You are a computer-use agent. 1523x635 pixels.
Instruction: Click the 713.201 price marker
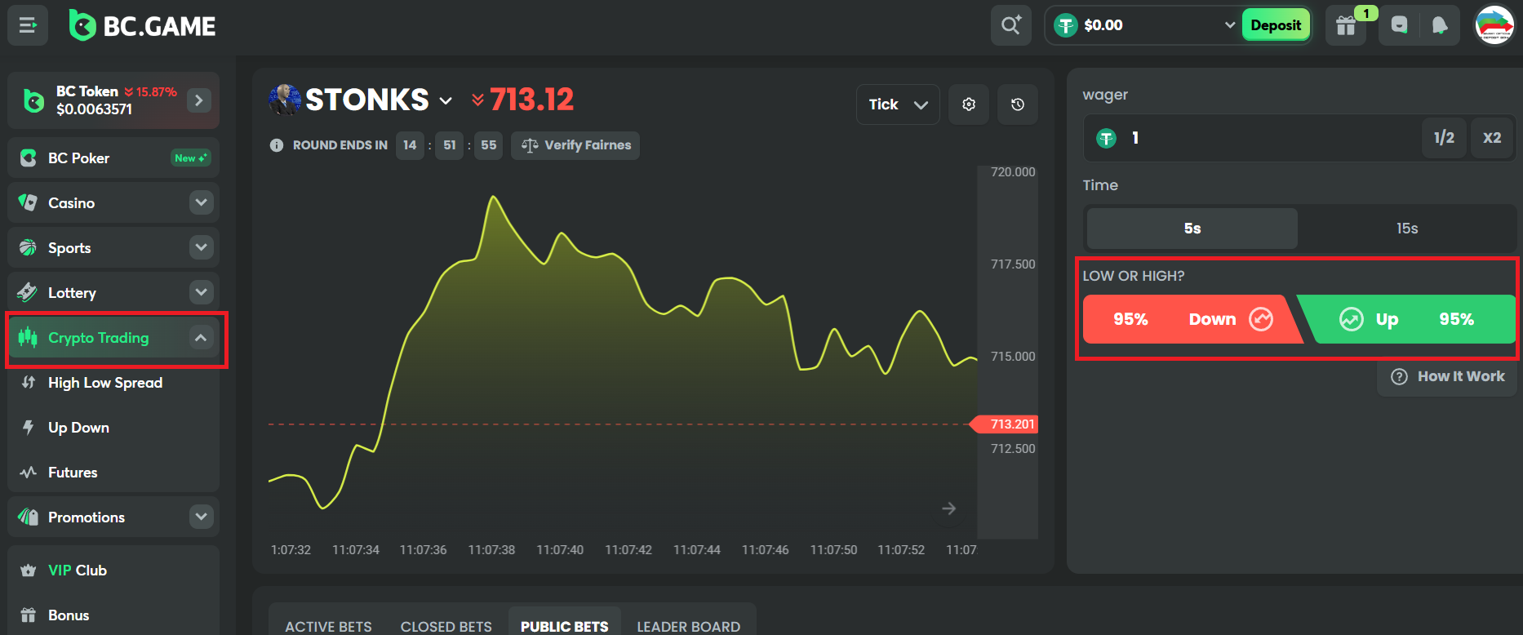1003,424
